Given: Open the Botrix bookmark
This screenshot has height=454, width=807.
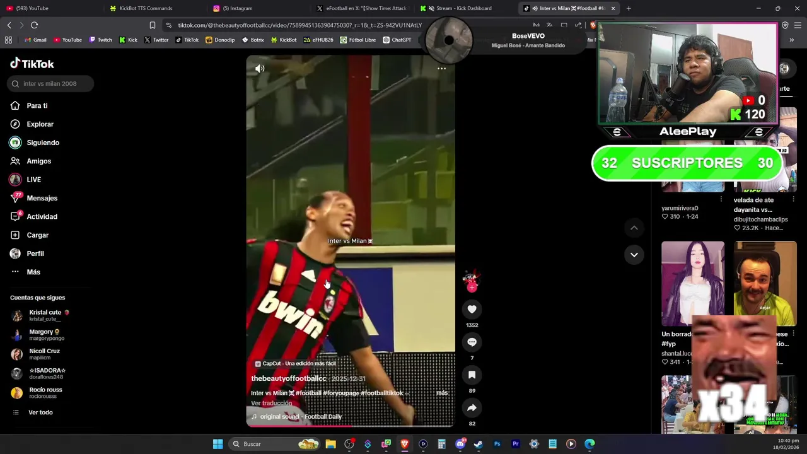Looking at the screenshot, I should (x=253, y=40).
